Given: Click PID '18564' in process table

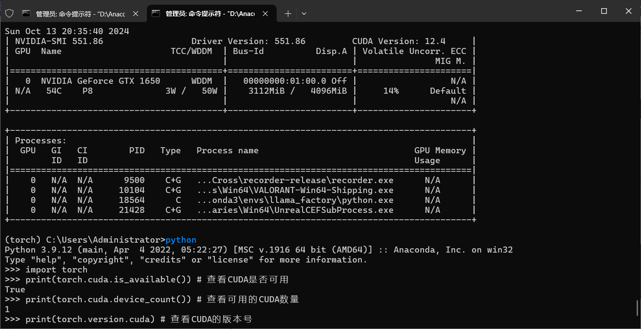Looking at the screenshot, I should click(x=132, y=200).
